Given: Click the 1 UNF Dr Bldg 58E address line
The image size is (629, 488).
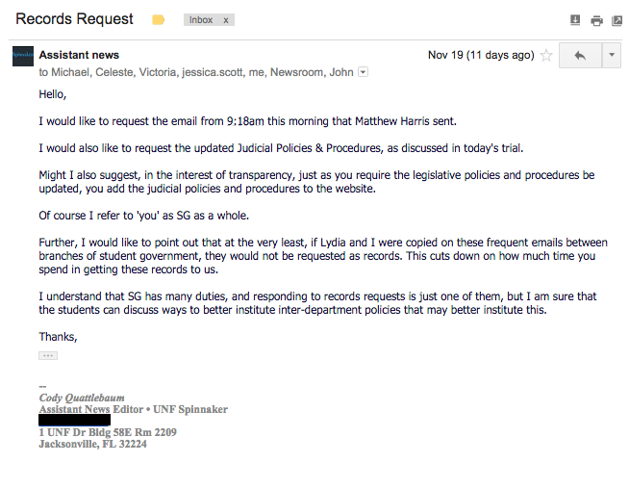Looking at the screenshot, I should point(108,432).
